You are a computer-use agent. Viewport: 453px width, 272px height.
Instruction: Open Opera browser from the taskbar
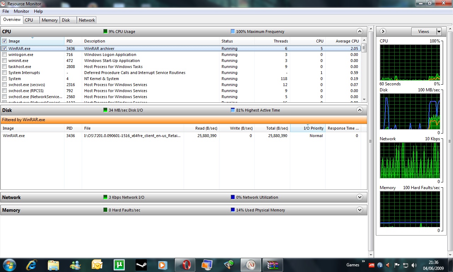coord(185,265)
